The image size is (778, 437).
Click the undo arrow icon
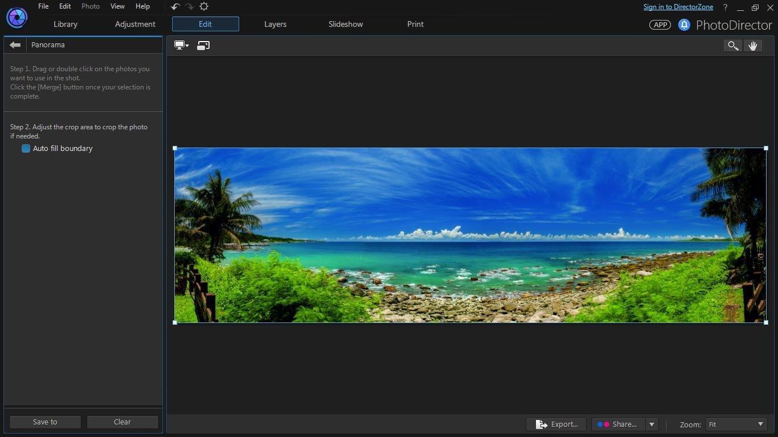click(175, 6)
